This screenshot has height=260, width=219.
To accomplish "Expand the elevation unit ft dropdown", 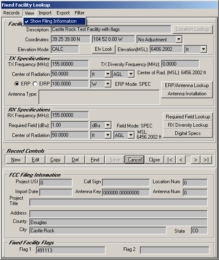I will [204, 49].
